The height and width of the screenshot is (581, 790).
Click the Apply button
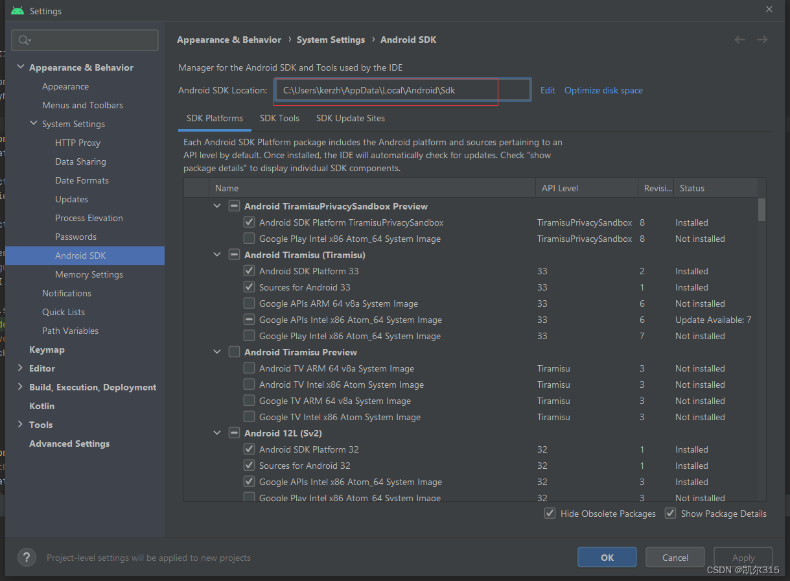coord(743,557)
